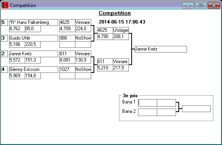222x145 pixels.
Task: Click the 2014-06-15 17:06:43 timestamp
Action: [x=122, y=22]
